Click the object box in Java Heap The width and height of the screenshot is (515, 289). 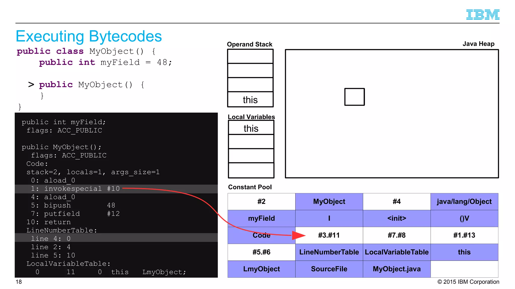click(354, 97)
